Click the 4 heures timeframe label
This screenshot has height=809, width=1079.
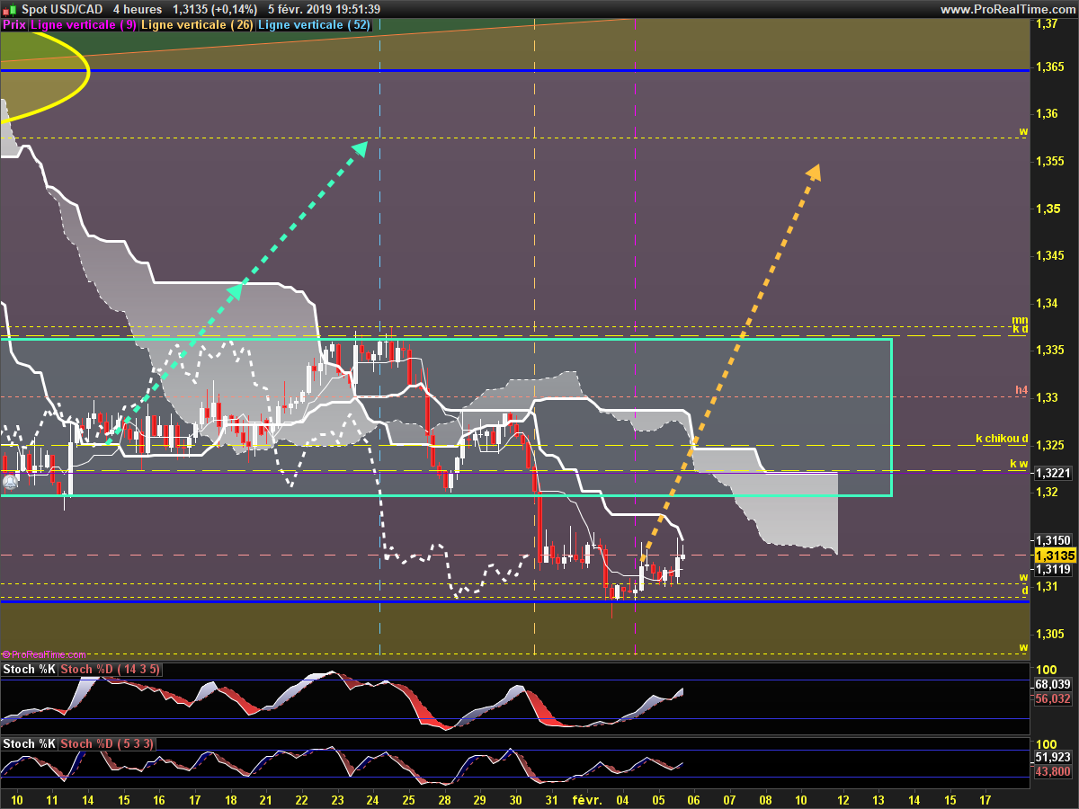click(x=138, y=9)
